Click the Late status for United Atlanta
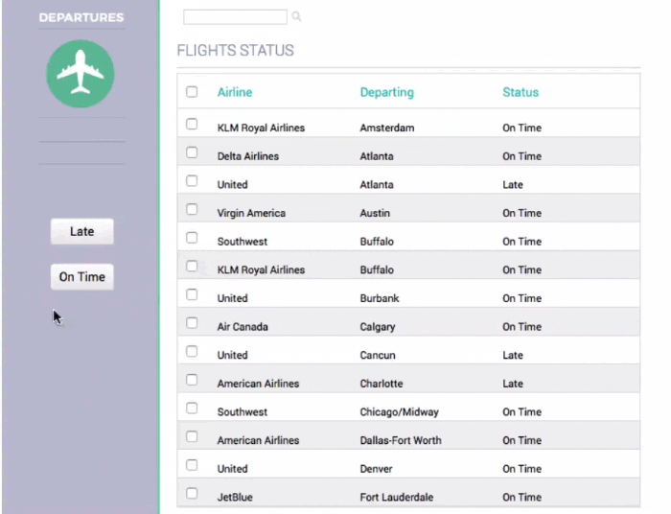Viewport: 671px width, 514px height. point(513,185)
